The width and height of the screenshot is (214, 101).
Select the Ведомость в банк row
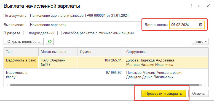coord(106,62)
